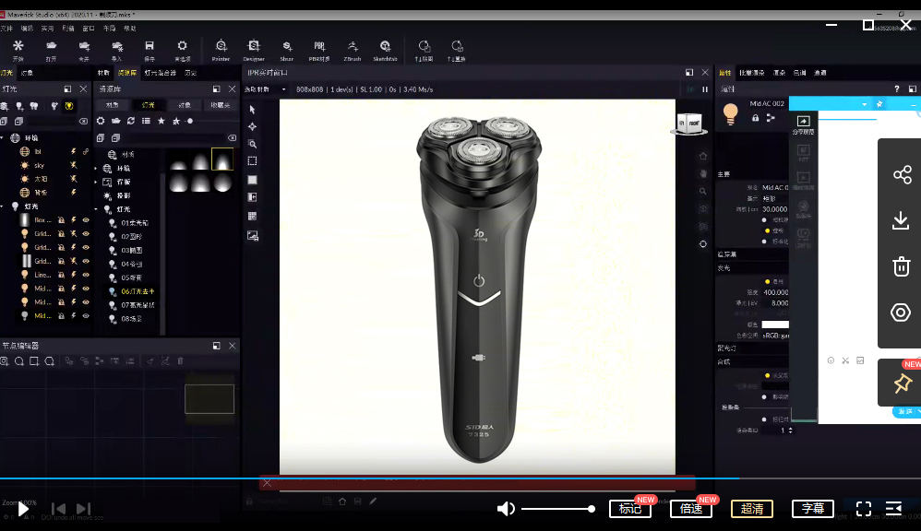Click the 倍速 playback speed button
Screen dimensions: 921x531
pos(690,509)
